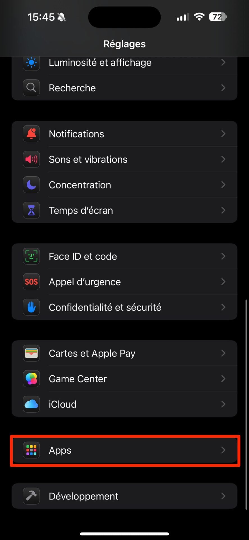Tap the Temps d'écran hourglass icon
The image size is (249, 540).
coord(31,210)
